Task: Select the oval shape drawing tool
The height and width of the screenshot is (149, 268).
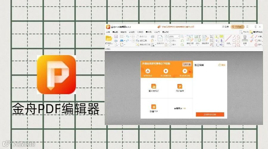Action: (x=234, y=41)
